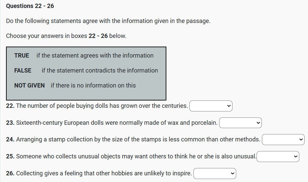Click the text "if the statement agrees"
The image size is (308, 182).
(x=95, y=56)
